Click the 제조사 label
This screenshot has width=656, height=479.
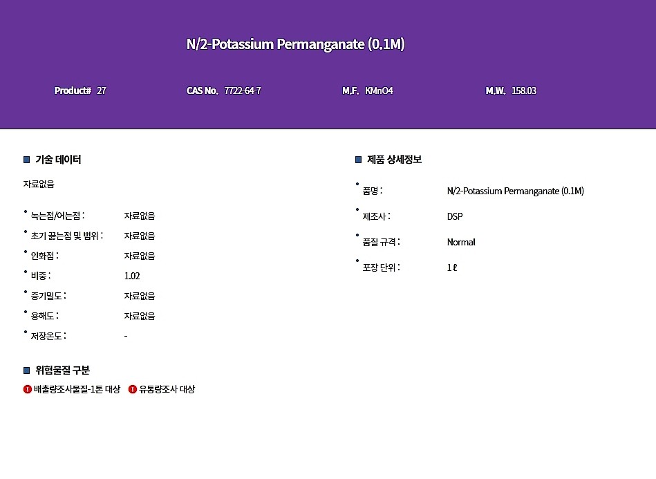[x=377, y=217]
